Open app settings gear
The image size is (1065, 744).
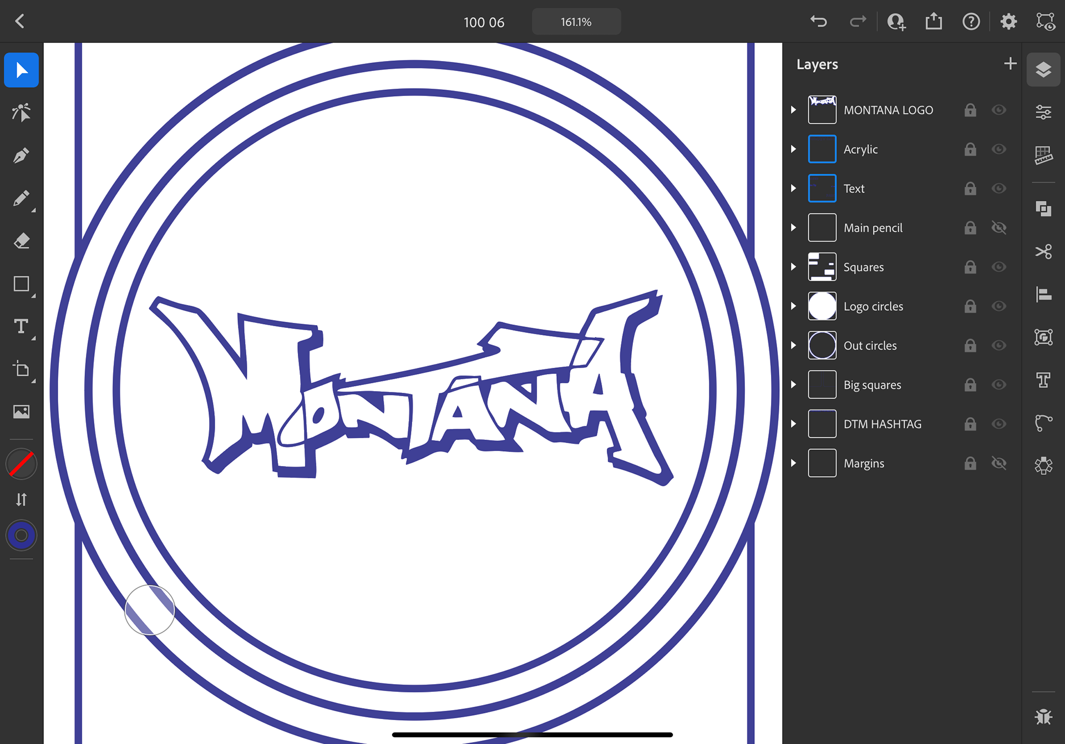(1008, 22)
